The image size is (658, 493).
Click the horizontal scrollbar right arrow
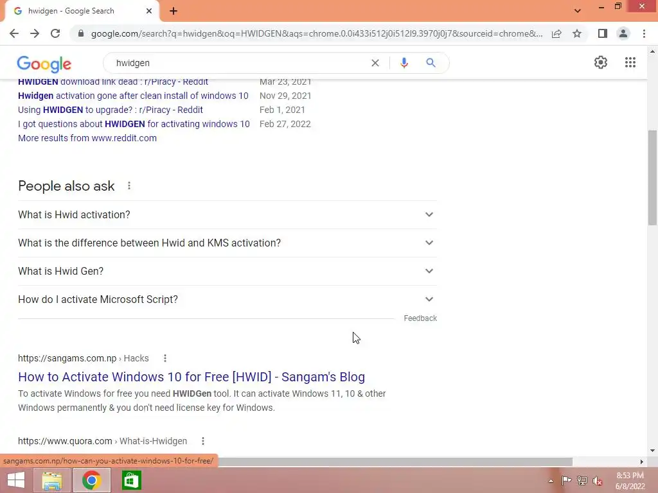click(642, 462)
